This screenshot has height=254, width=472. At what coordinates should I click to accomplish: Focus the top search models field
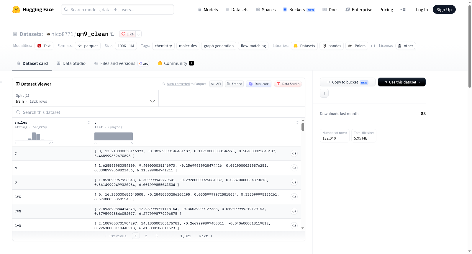[x=117, y=9]
